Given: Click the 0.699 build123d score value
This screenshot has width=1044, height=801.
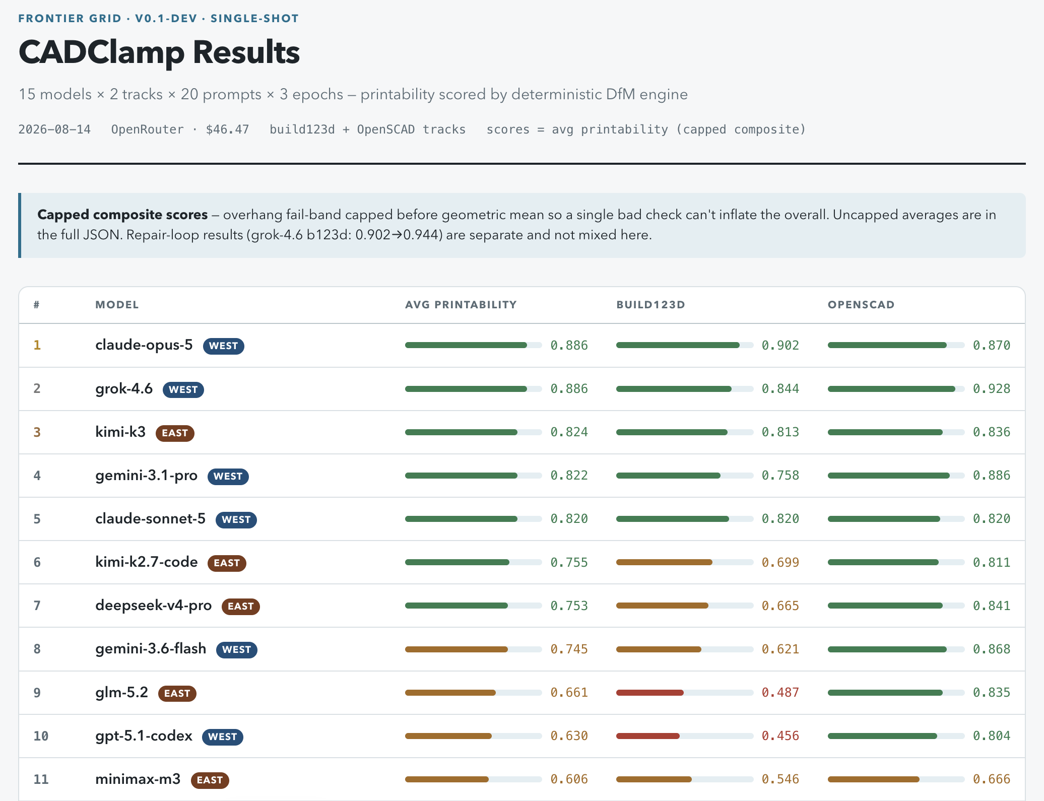Looking at the screenshot, I should click(x=780, y=562).
